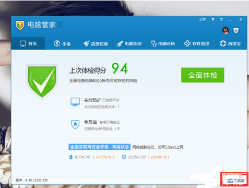Click the checkup score number 94
Viewport: 249px width, 188px height.
pyautogui.click(x=120, y=68)
